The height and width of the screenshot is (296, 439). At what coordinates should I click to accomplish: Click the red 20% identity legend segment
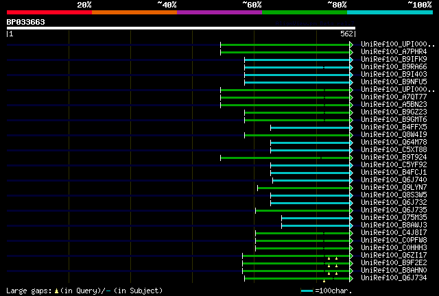click(49, 12)
